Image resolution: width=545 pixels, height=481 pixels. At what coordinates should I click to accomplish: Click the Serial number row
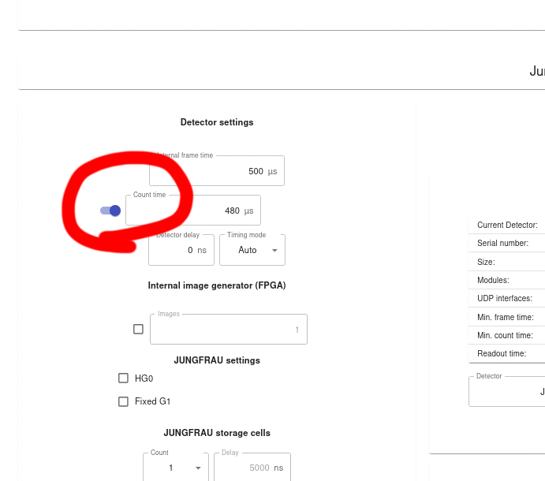[x=503, y=244]
